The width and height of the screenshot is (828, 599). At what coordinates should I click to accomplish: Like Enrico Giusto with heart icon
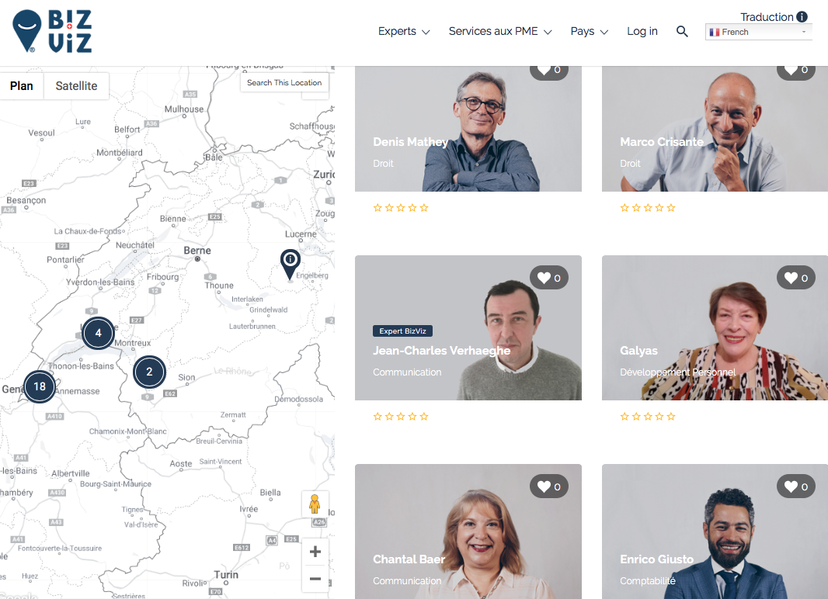point(796,486)
